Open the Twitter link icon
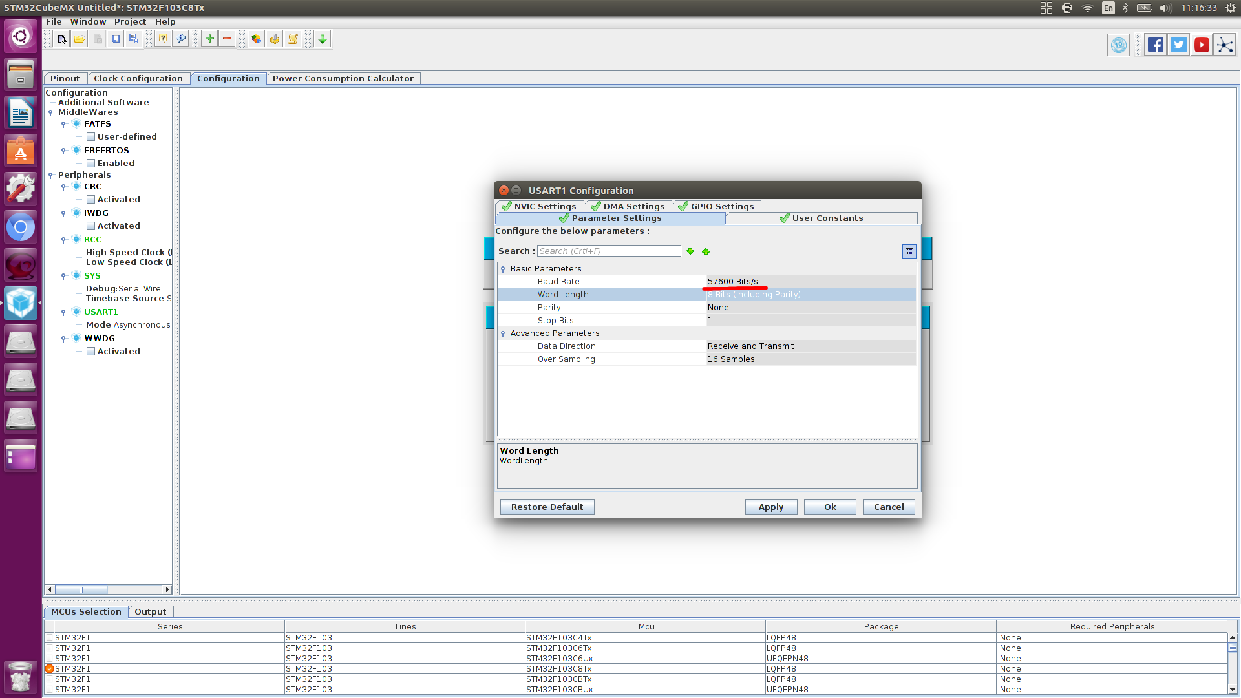 pos(1179,45)
